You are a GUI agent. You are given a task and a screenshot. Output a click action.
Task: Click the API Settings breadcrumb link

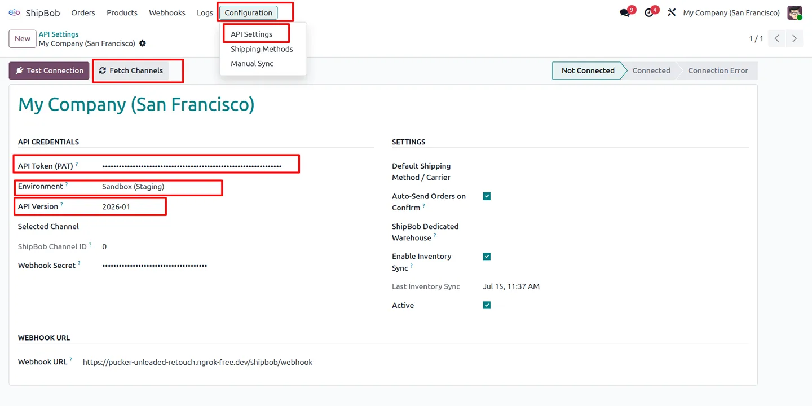(59, 34)
